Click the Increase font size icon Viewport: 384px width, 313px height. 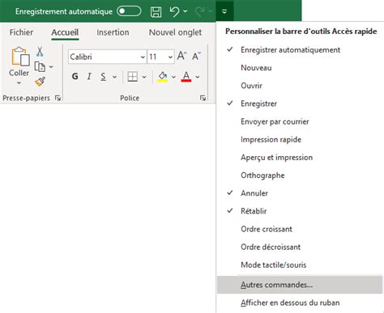coord(181,56)
